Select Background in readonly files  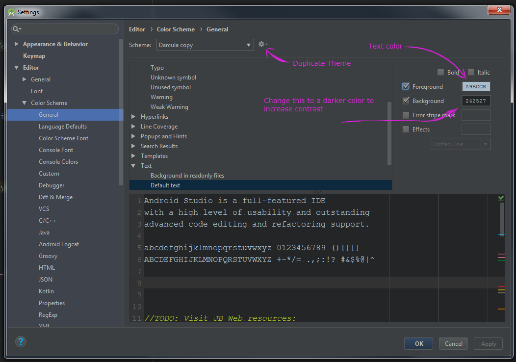(187, 176)
